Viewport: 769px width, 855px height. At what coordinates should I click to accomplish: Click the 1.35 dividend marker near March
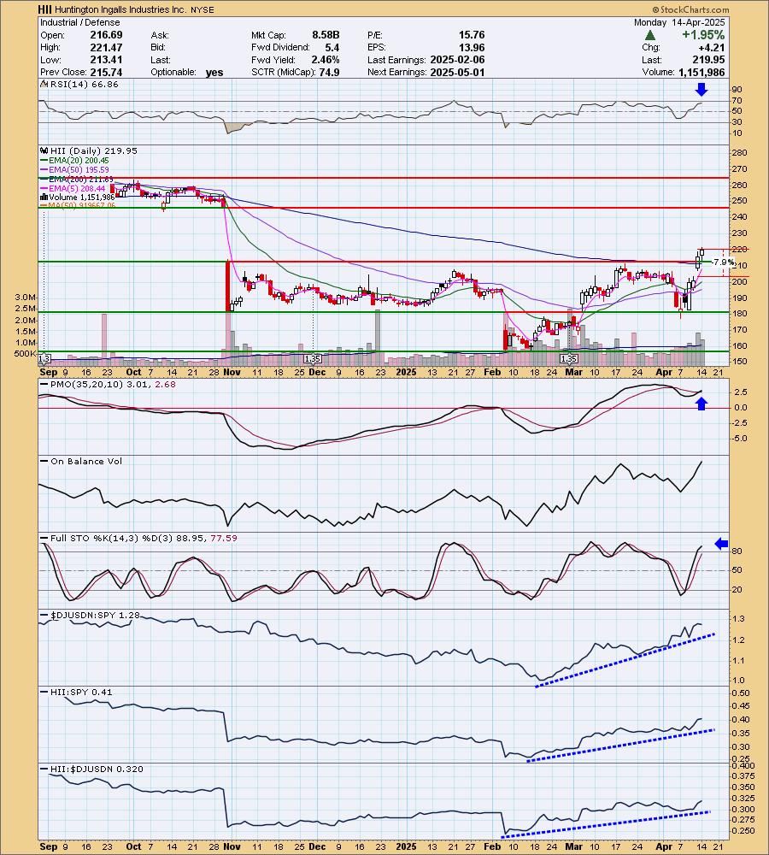pyautogui.click(x=569, y=359)
